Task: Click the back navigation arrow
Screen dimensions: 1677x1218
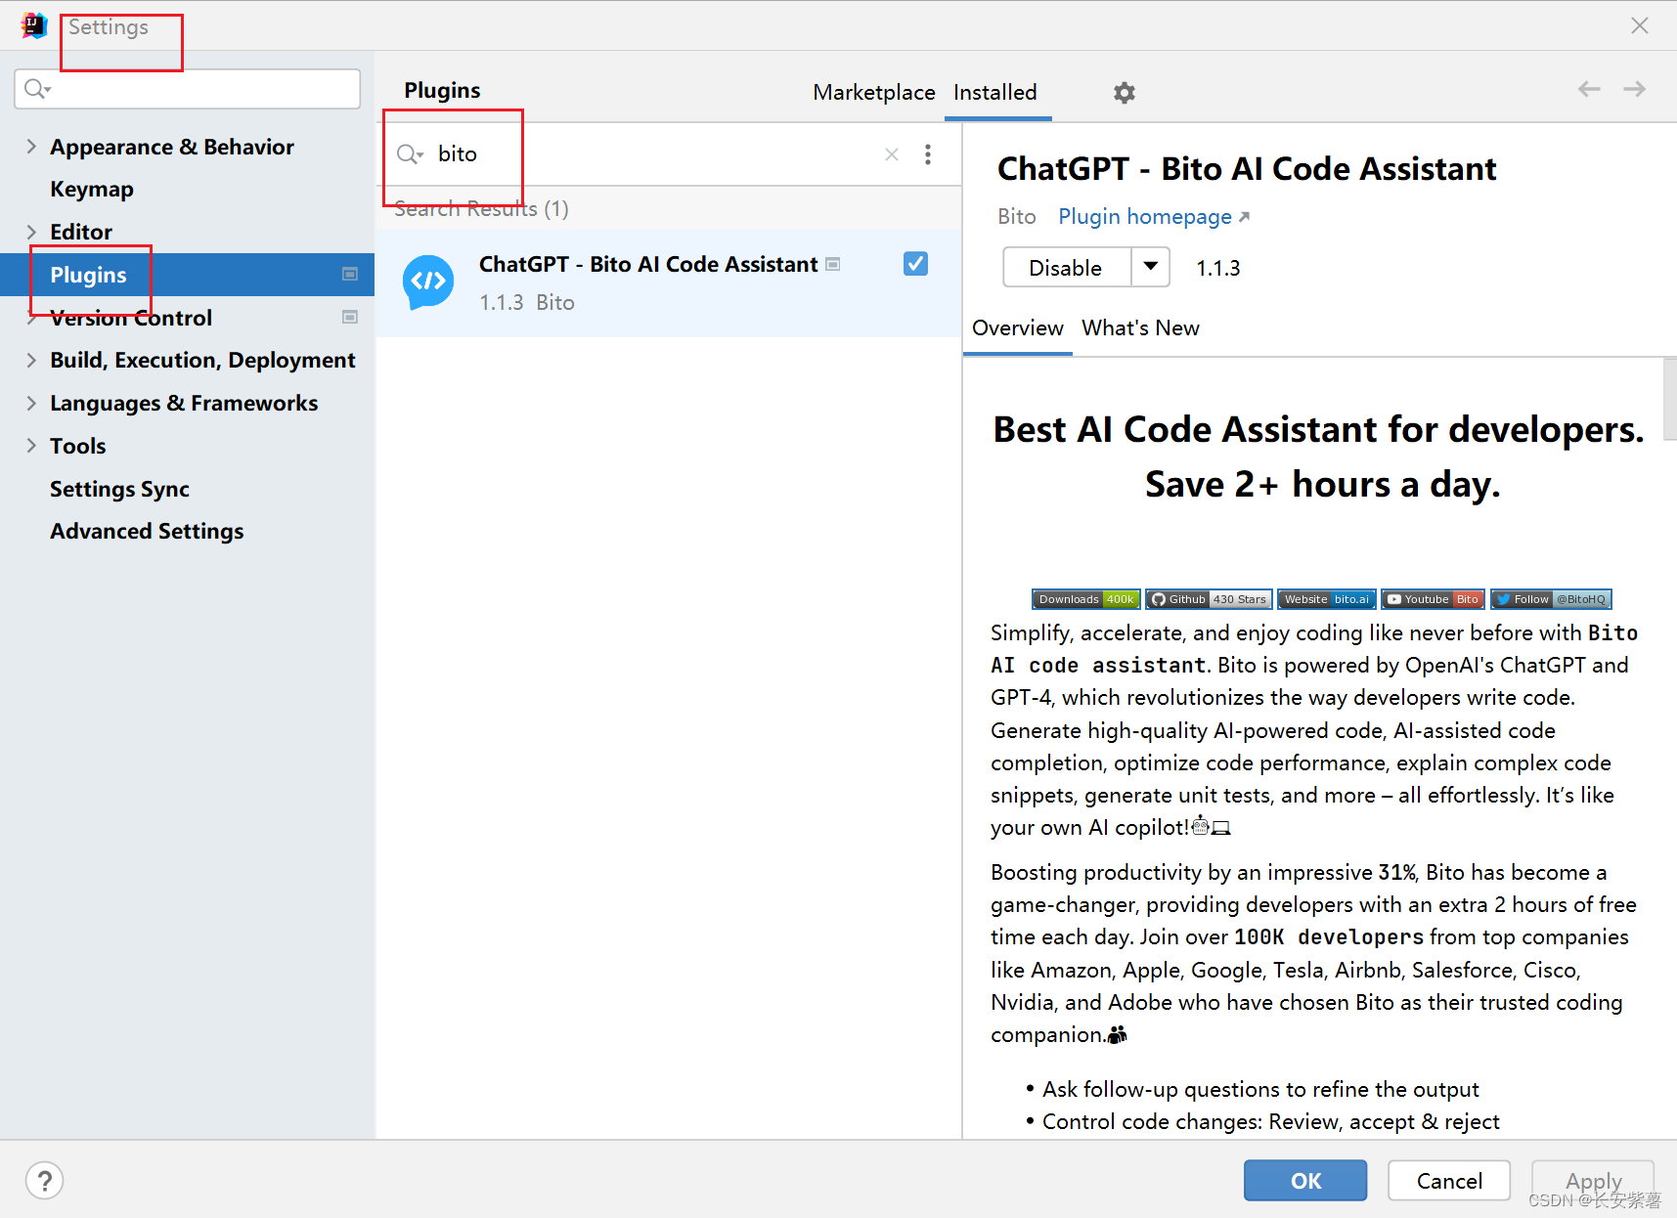Action: coord(1589,89)
